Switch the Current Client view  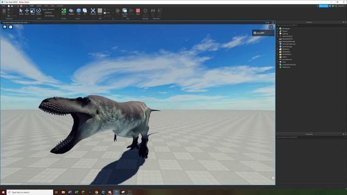point(125,12)
